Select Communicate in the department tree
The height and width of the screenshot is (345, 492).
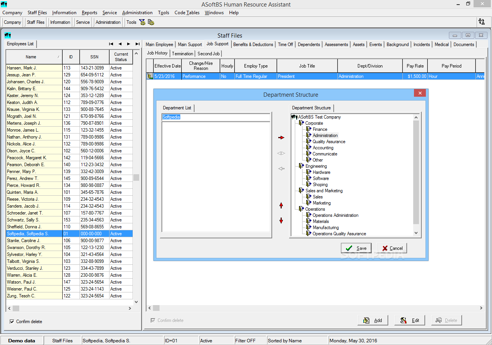click(x=325, y=154)
